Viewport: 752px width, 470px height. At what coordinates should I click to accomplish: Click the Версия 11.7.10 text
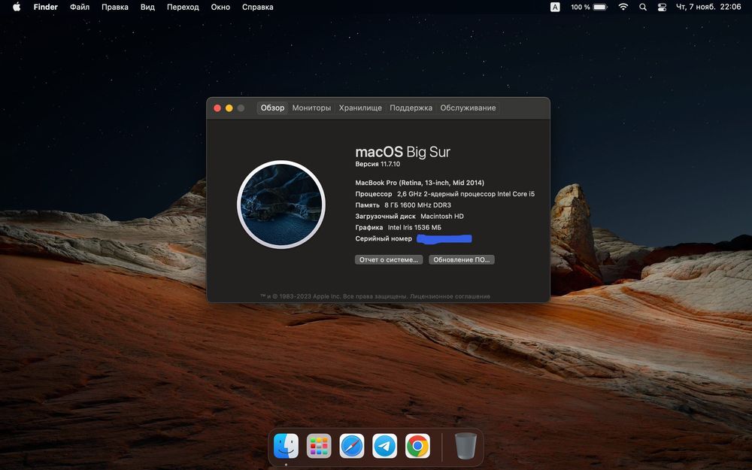(x=378, y=164)
